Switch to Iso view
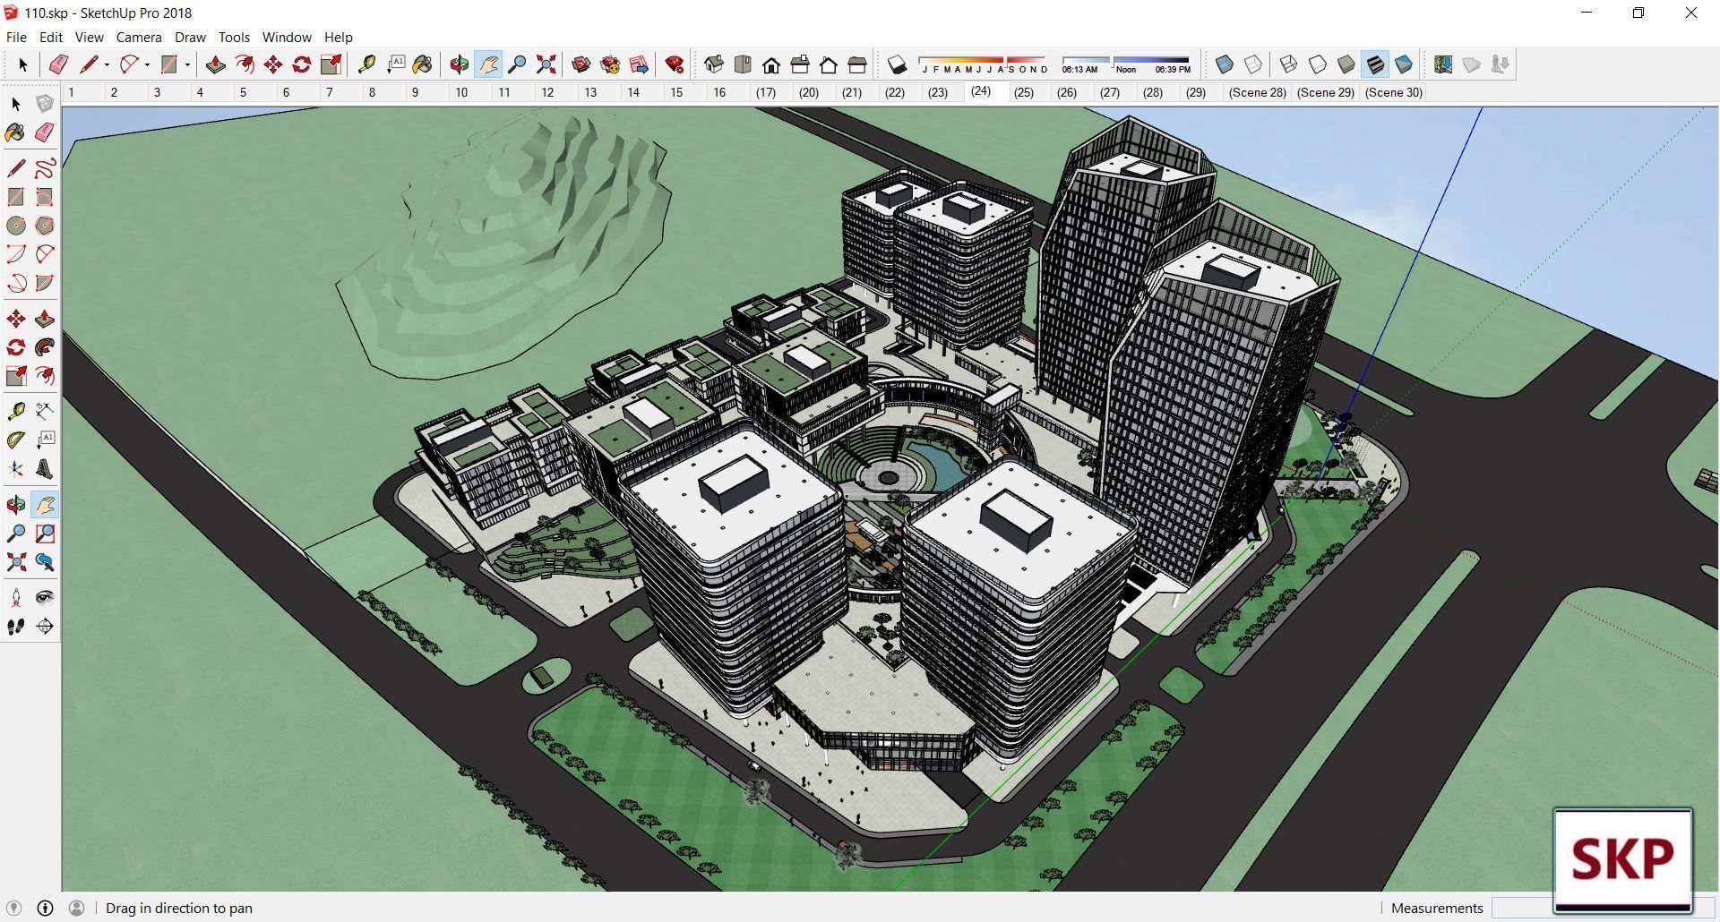 [x=714, y=64]
